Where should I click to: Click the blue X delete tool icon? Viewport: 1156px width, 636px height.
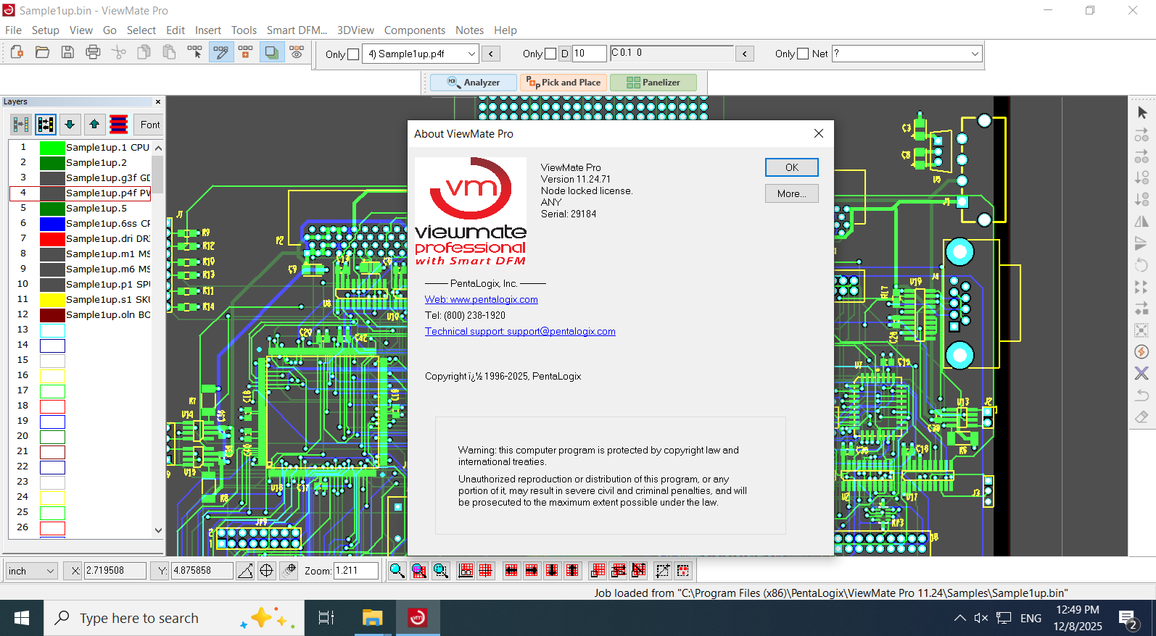[x=1141, y=374]
